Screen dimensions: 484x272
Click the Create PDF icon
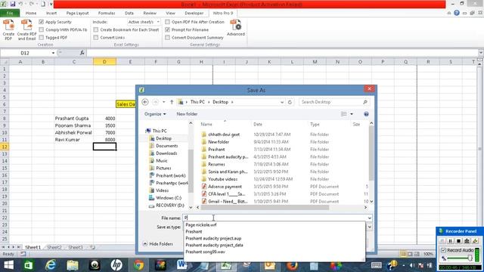click(x=8, y=29)
